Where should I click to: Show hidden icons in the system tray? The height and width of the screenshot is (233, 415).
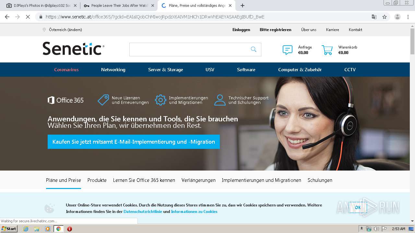pos(362,229)
